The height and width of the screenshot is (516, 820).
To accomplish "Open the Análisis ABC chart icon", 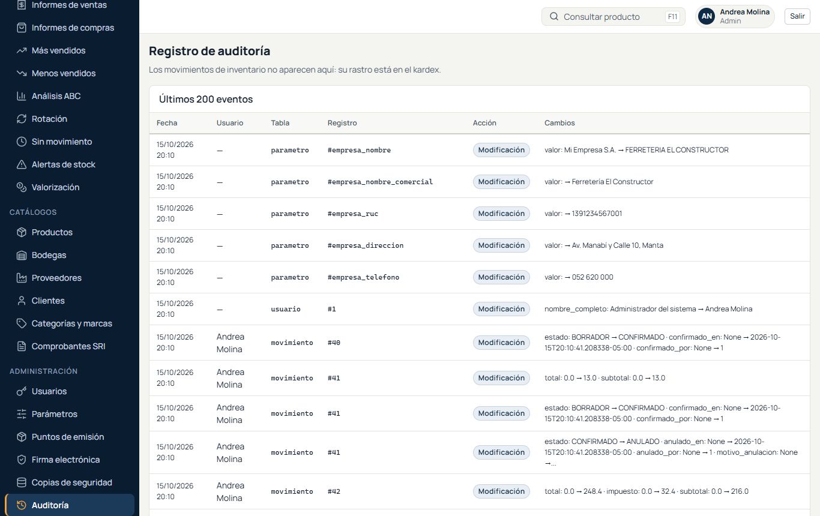I will coord(22,96).
